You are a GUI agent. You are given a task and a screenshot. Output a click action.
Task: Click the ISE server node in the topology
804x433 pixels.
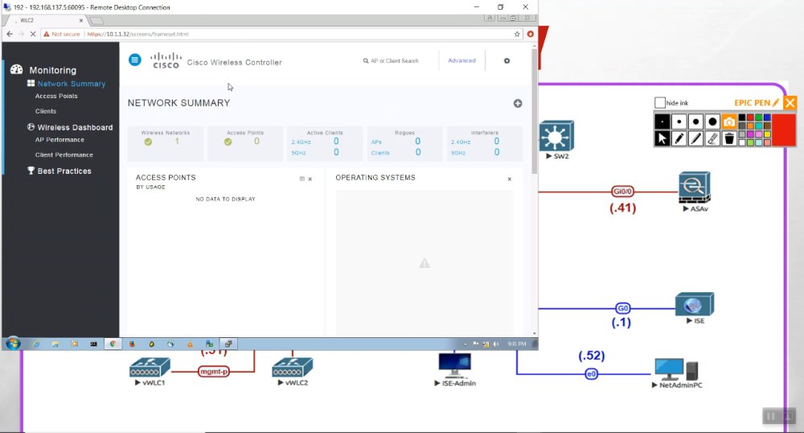pyautogui.click(x=695, y=304)
